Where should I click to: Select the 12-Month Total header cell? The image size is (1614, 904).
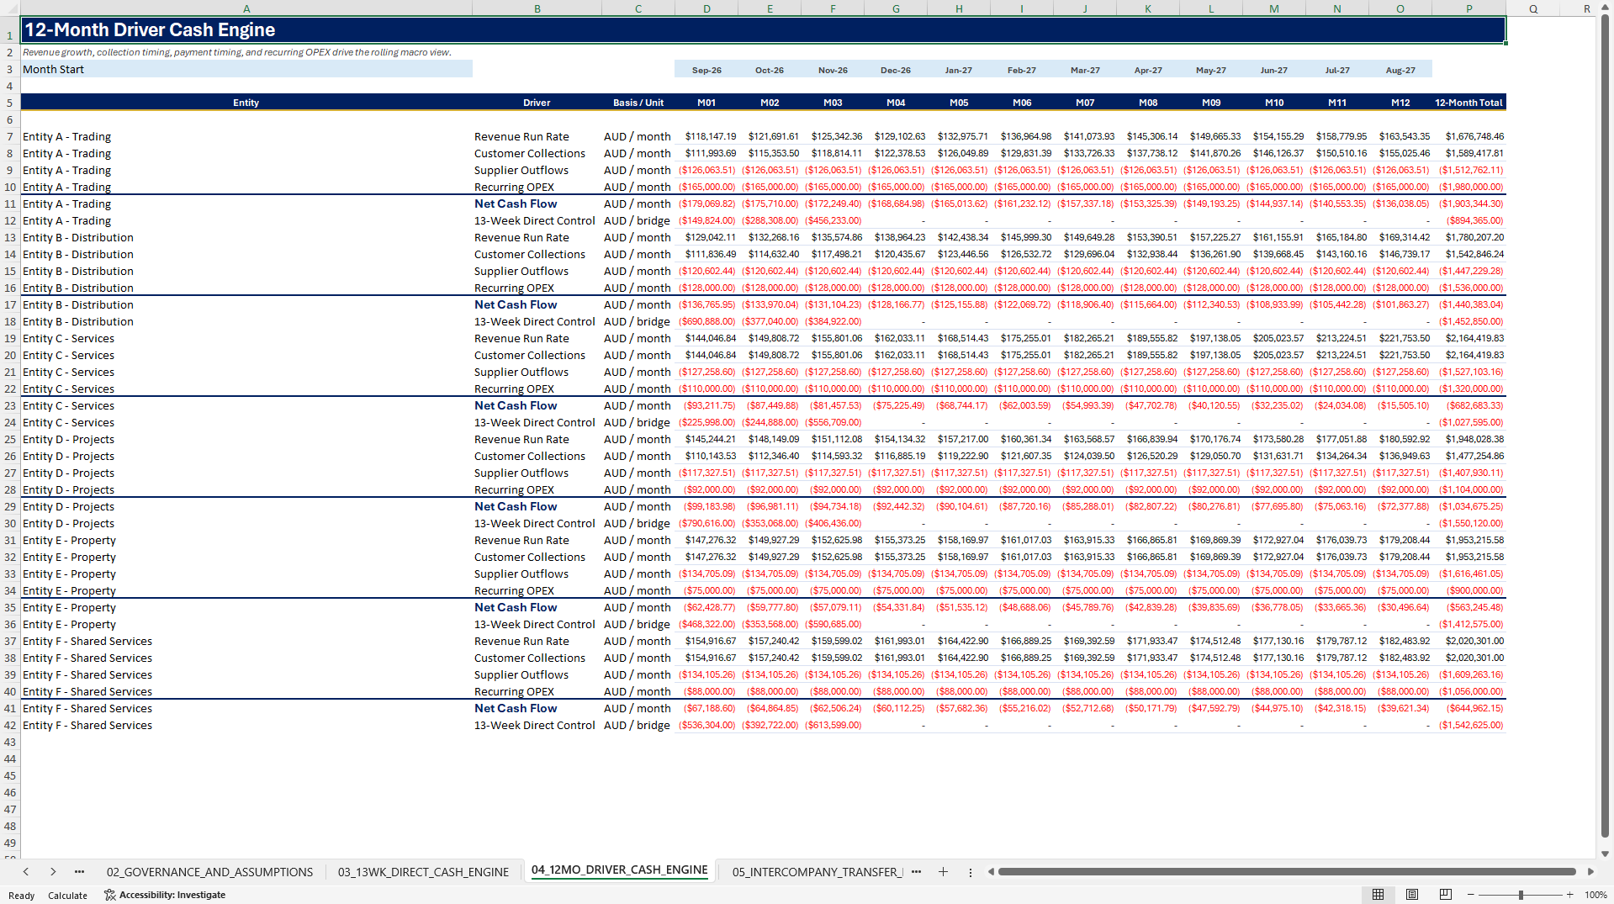tap(1468, 103)
